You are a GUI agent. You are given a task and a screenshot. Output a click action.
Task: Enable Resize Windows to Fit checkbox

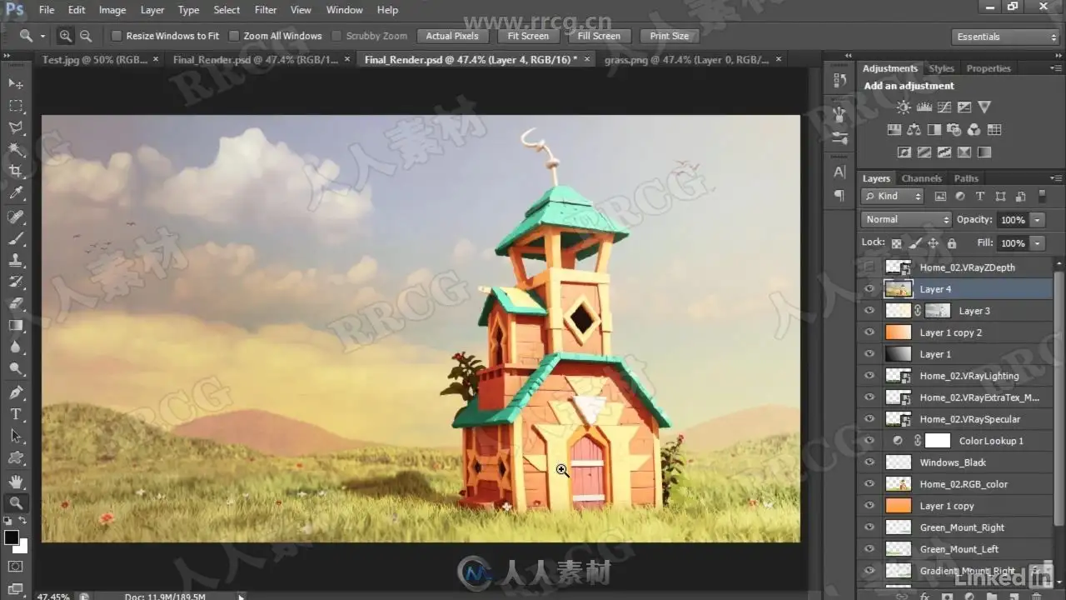(117, 36)
